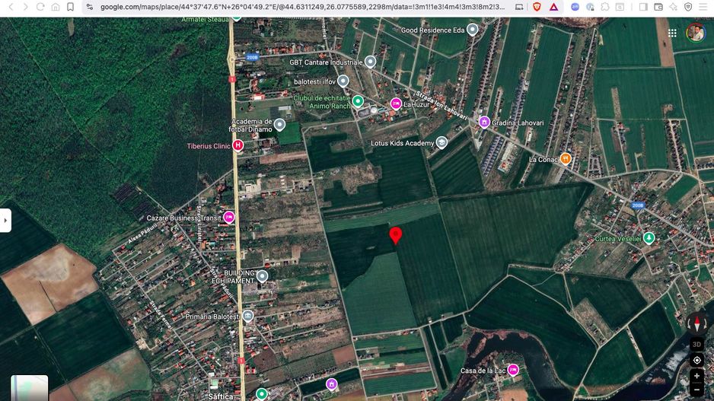Open the Tiberius Clinic hospital pin

[237, 145]
